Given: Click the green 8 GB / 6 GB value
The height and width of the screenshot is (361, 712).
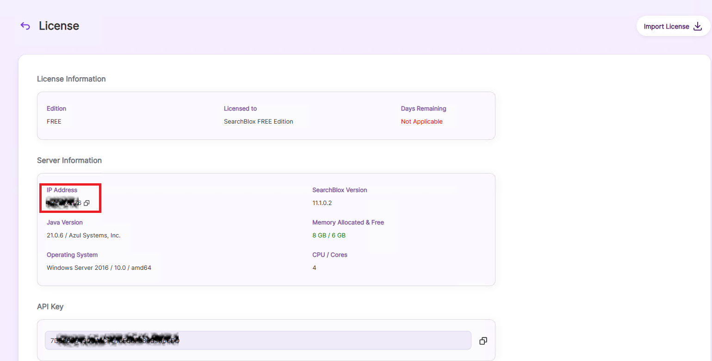Looking at the screenshot, I should [329, 235].
